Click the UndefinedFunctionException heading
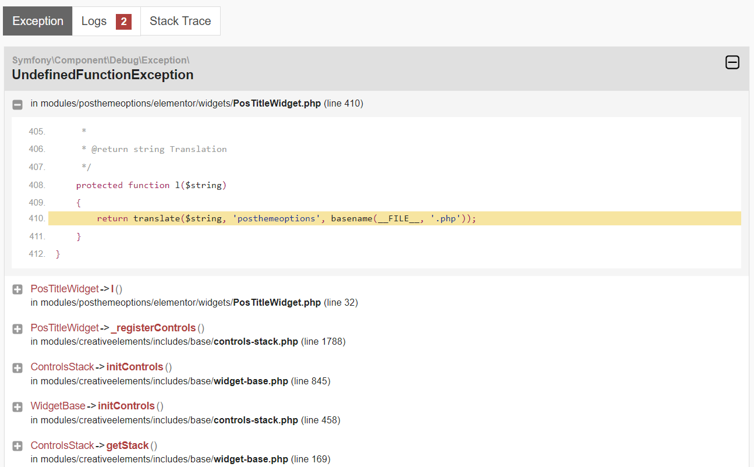Image resolution: width=754 pixels, height=467 pixels. coord(102,75)
